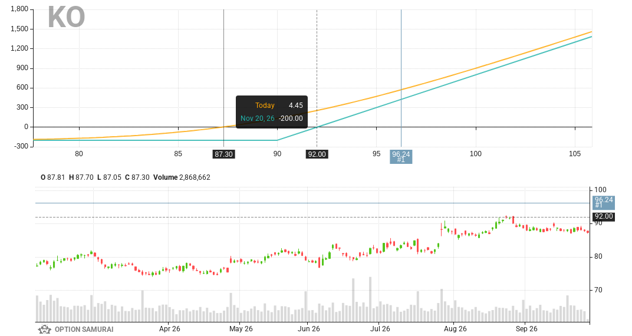The height and width of the screenshot is (336, 632).
Task: Click the 80 price label on candlestick axis
Action: coord(598,256)
